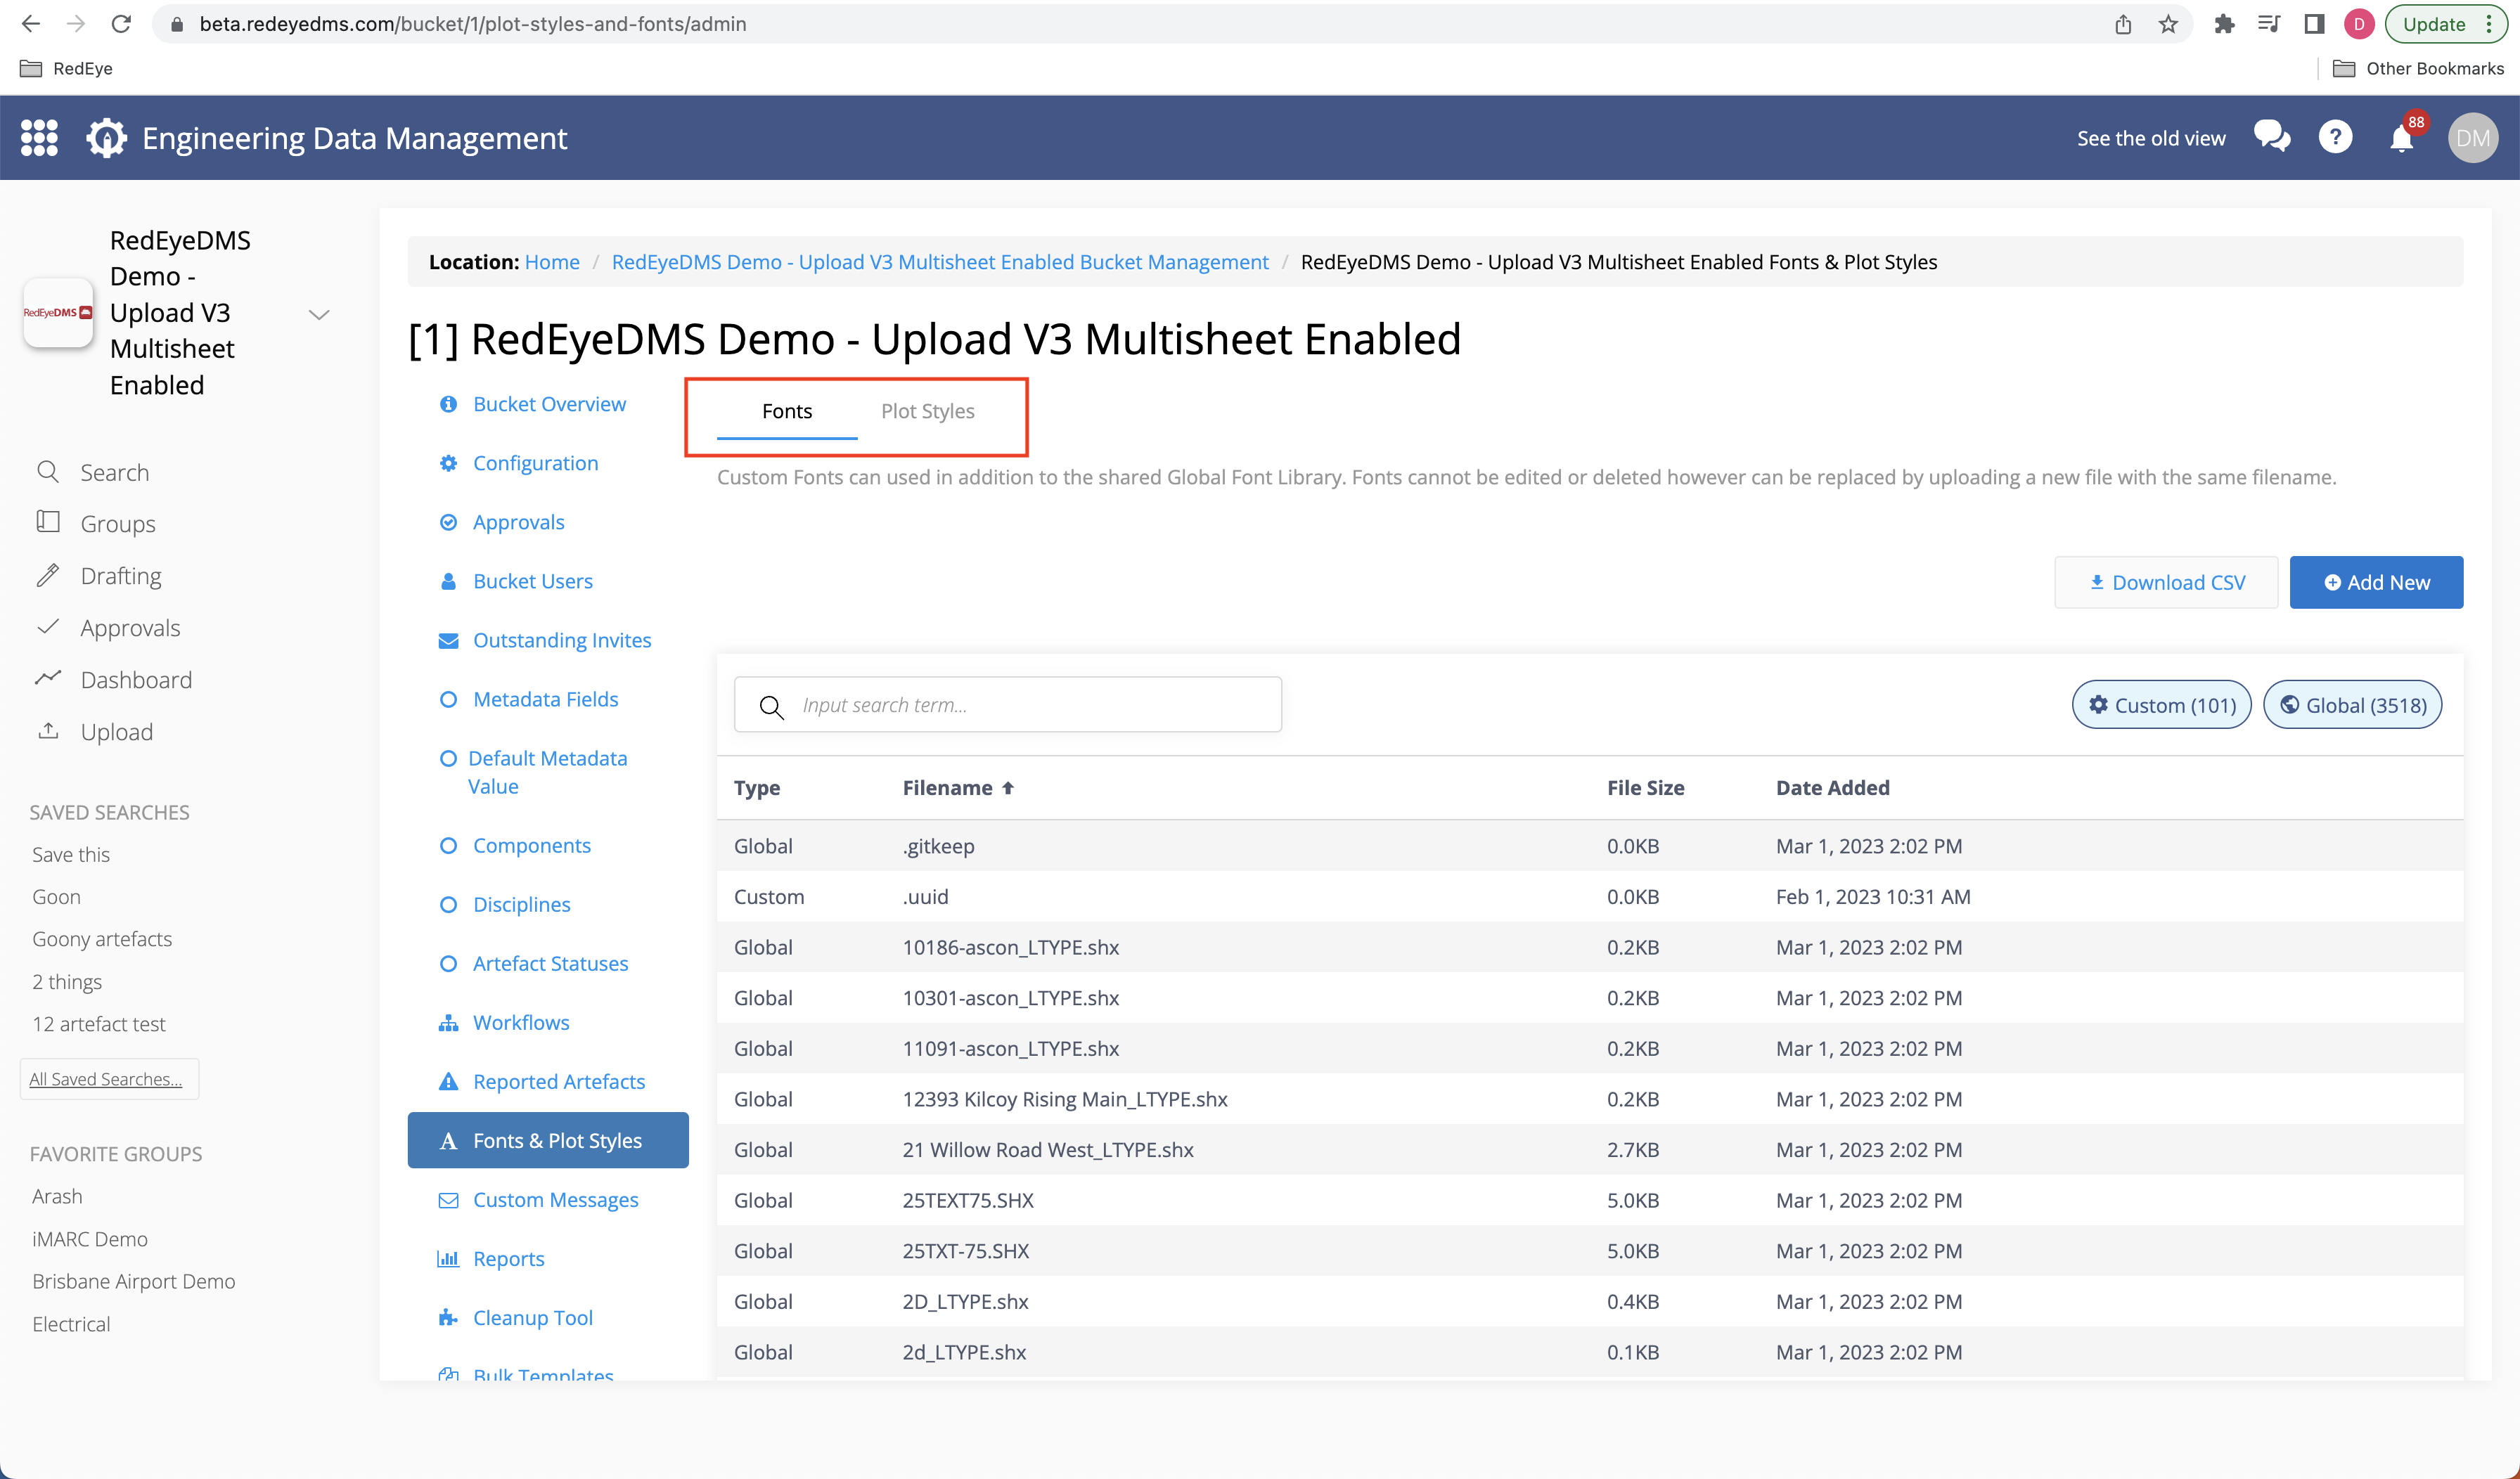
Task: Open Bucket Overview admin page
Action: tap(549, 404)
